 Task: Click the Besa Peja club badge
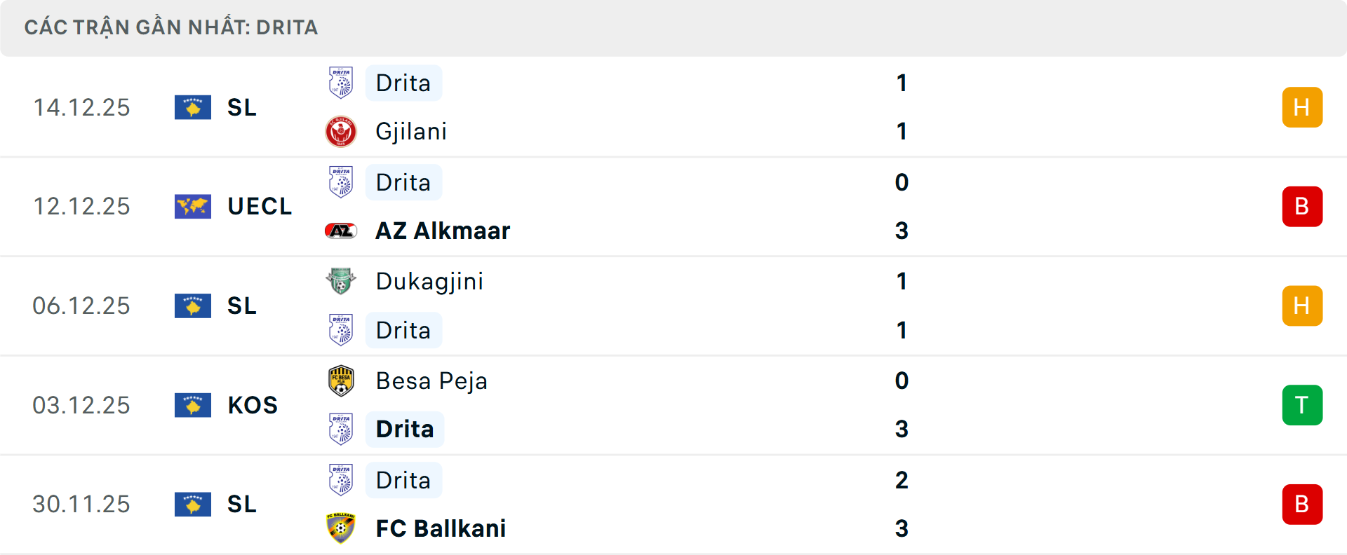341,381
